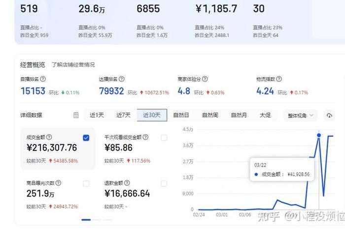The width and height of the screenshot is (345, 231).
Task: Switch to the 大促 tab
Action: 265,115
